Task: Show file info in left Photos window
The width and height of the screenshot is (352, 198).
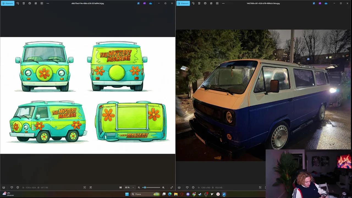Action: click(18, 188)
